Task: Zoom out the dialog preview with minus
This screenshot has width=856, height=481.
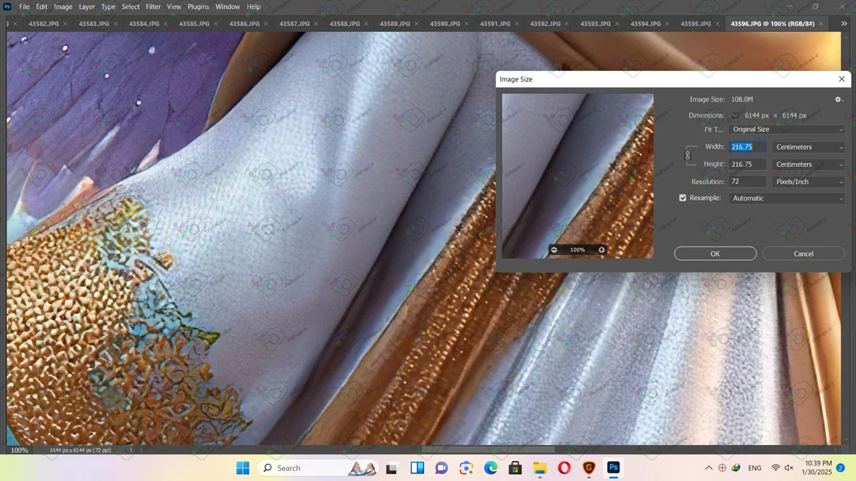Action: [x=554, y=250]
